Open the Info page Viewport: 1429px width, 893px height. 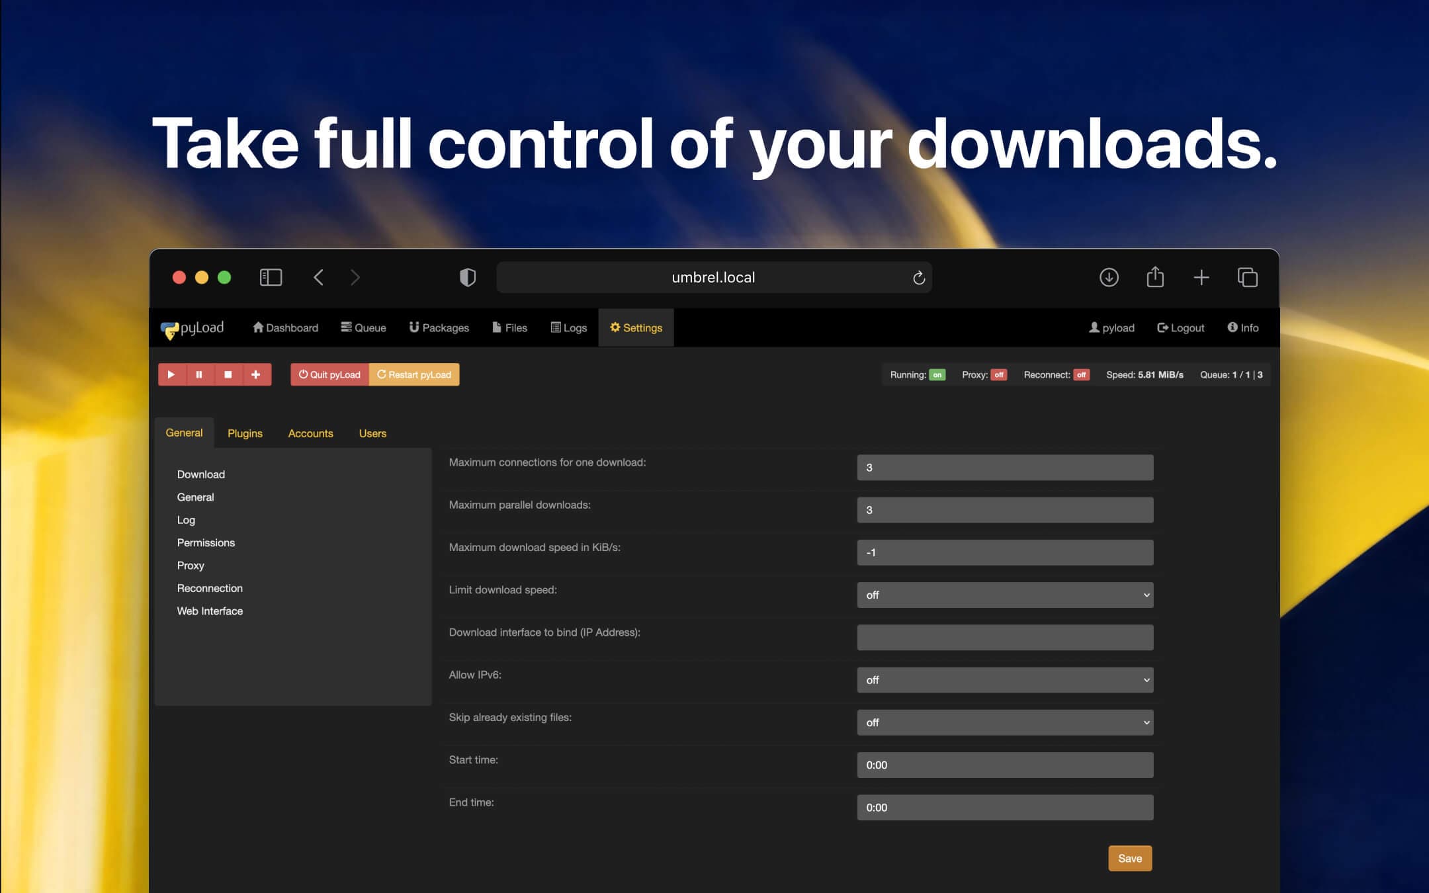(1242, 327)
